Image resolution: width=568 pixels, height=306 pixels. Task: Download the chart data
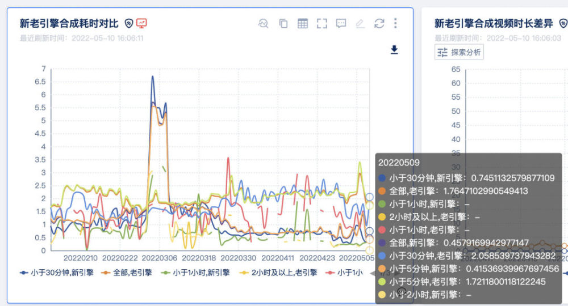pos(395,50)
